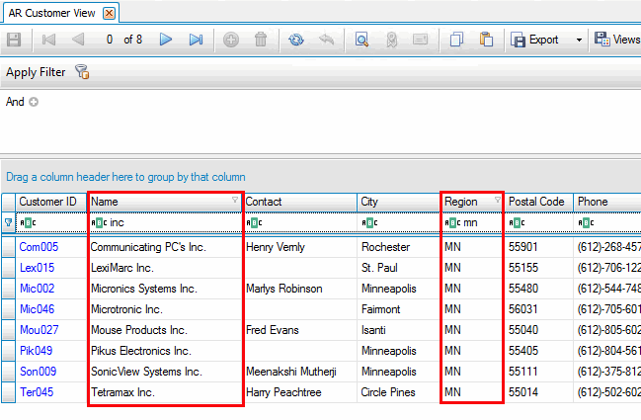
Task: Open the Export dropdown arrow
Action: [x=579, y=41]
